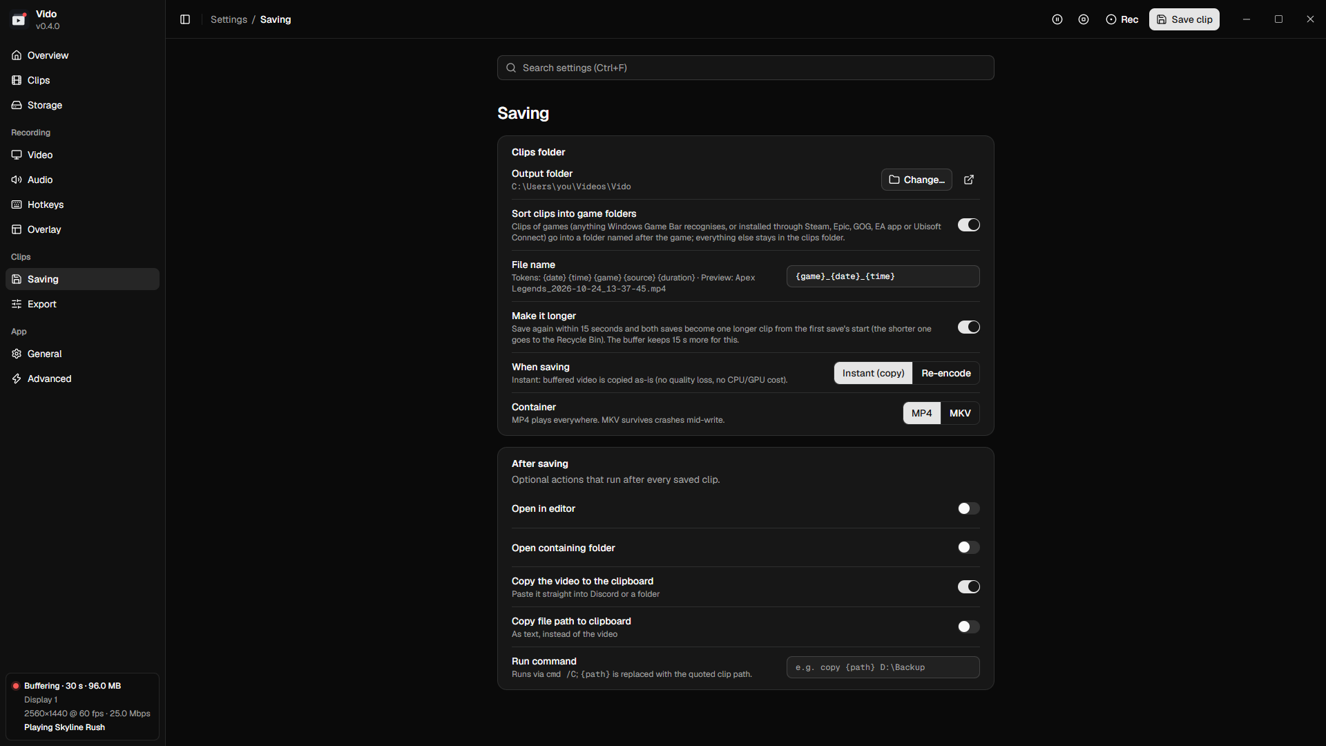Choose MP4 container
This screenshot has width=1326, height=746.
coord(921,413)
